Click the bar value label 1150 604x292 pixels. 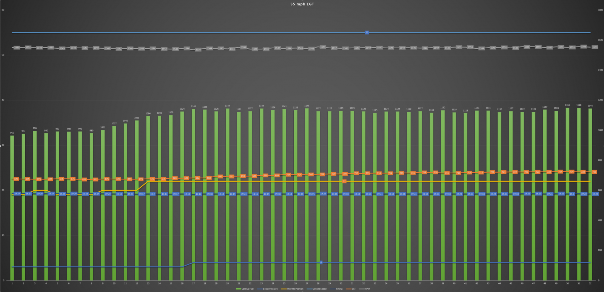coord(567,105)
